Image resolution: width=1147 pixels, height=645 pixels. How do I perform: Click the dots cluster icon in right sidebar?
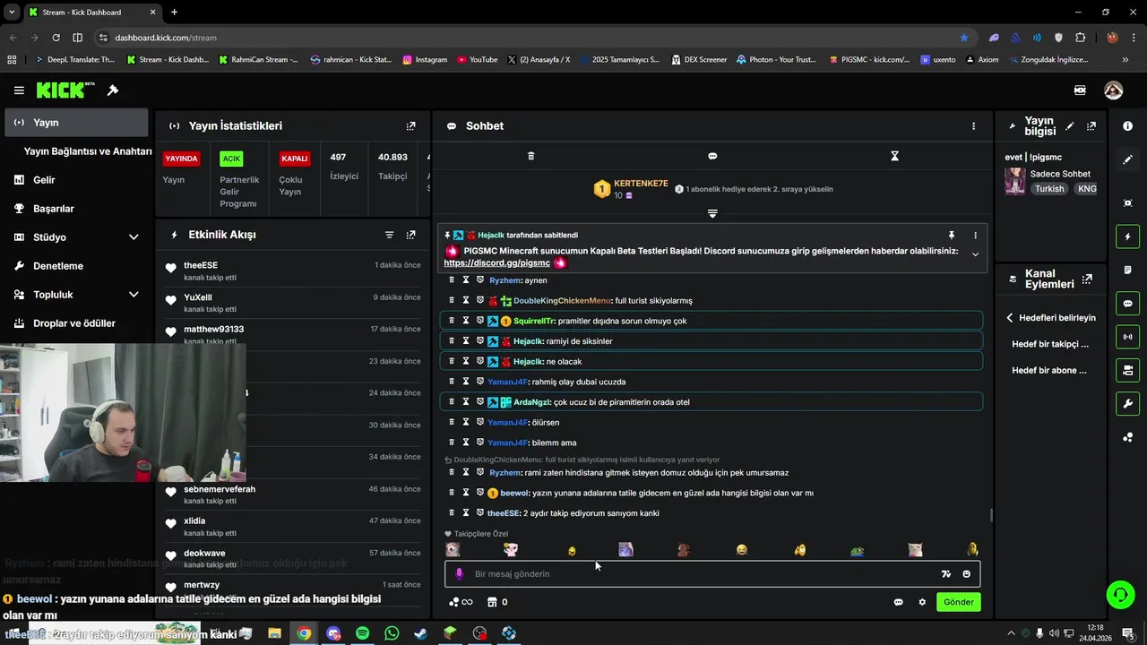1127,437
